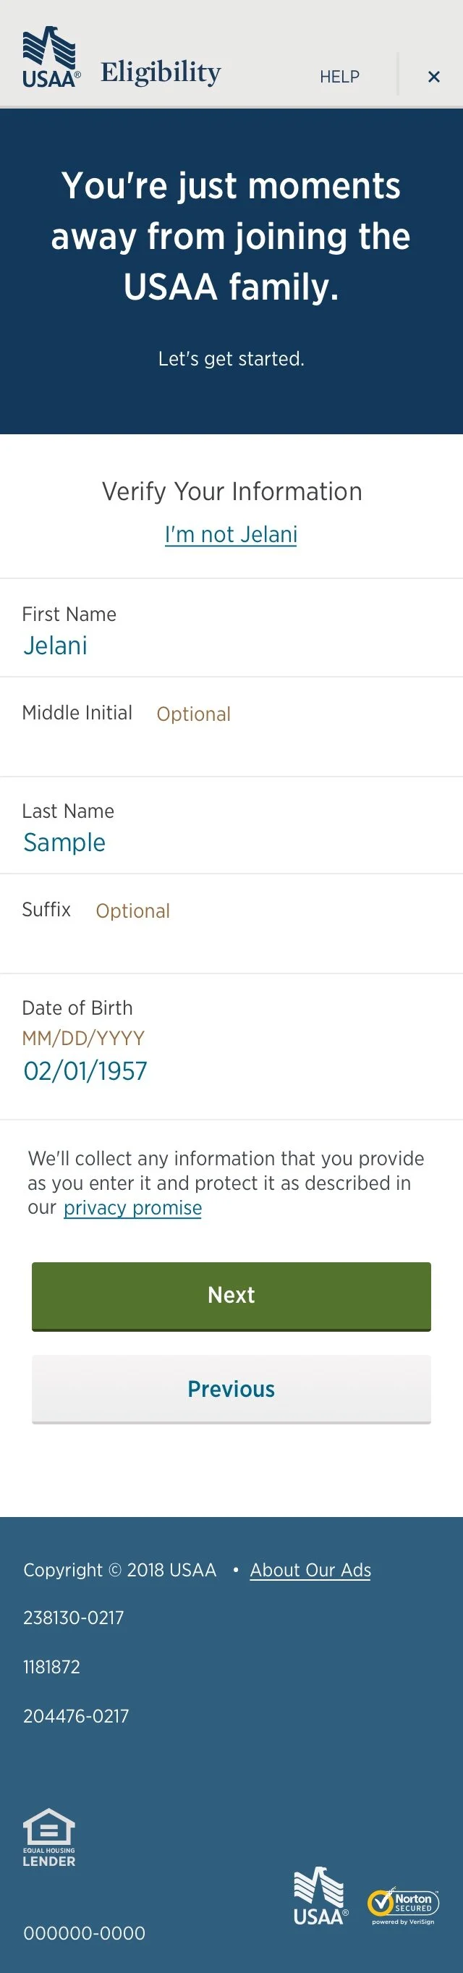Edit the First Name field Jelani
Screen dimensions: 463x1973
[x=231, y=628]
